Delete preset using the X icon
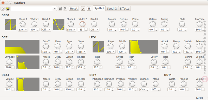 click(65, 9)
